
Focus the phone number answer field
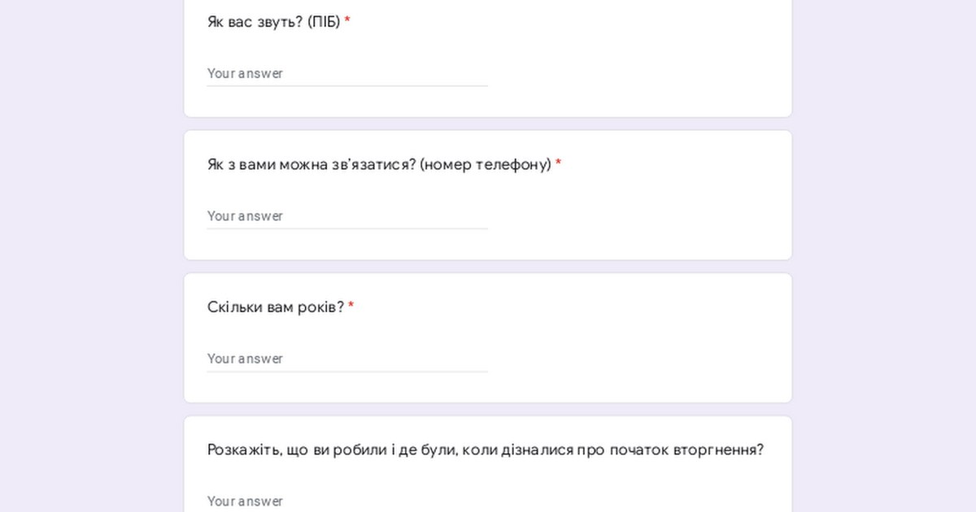tap(346, 216)
